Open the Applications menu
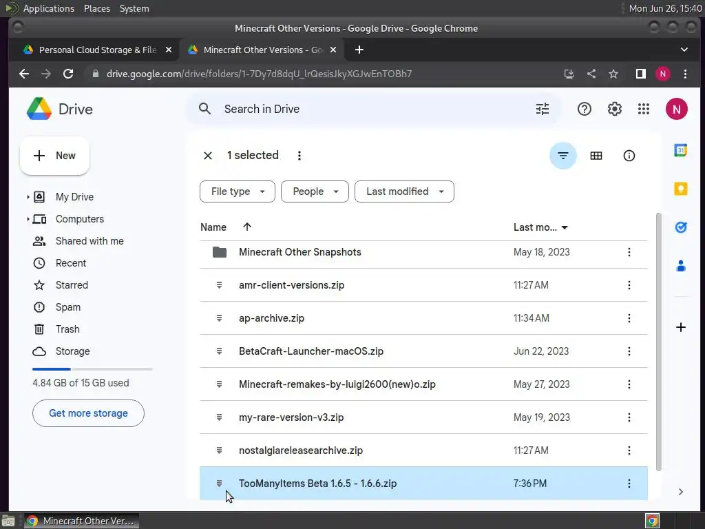Image resolution: width=705 pixels, height=529 pixels. click(49, 8)
